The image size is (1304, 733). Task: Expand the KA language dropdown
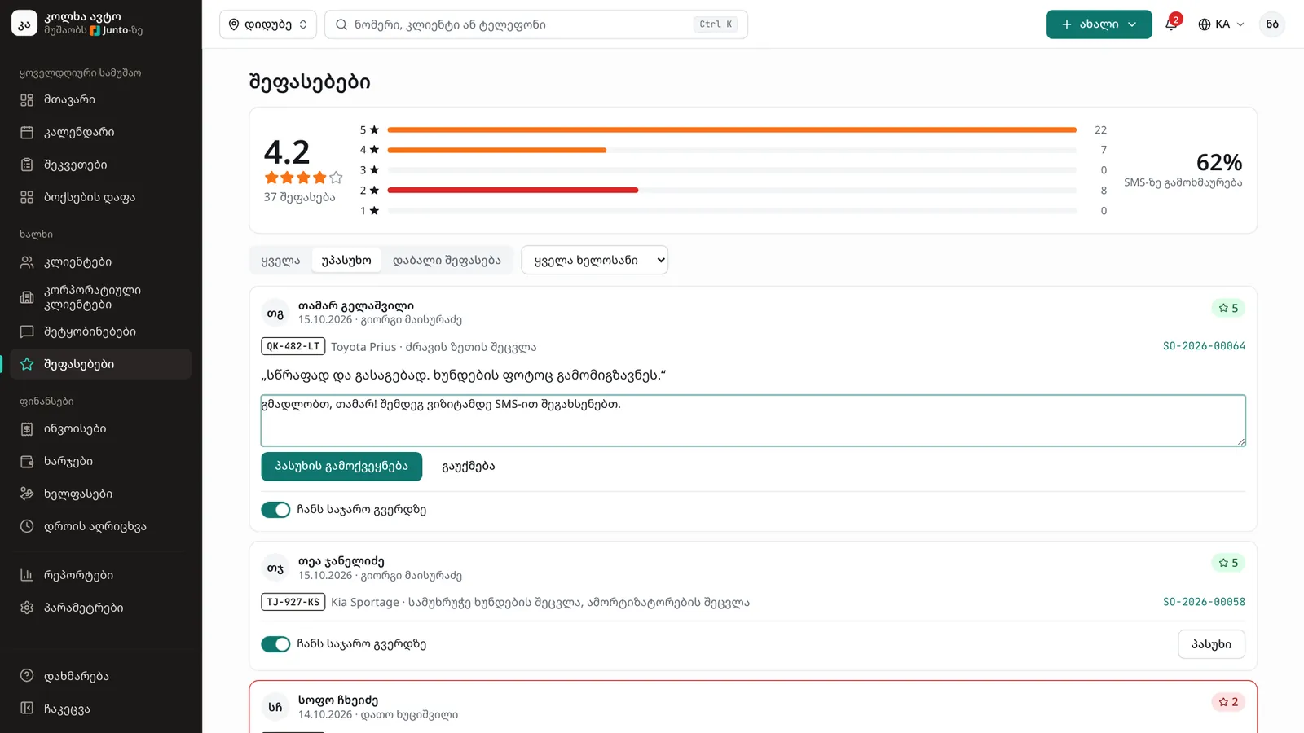point(1221,24)
